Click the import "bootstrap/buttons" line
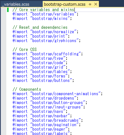124x135 pixels. click(43, 81)
